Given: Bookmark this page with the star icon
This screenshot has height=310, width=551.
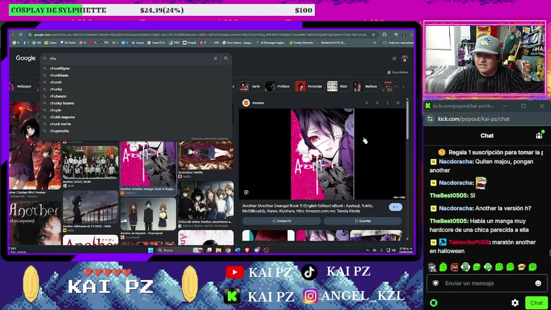Looking at the screenshot, I should [373, 35].
